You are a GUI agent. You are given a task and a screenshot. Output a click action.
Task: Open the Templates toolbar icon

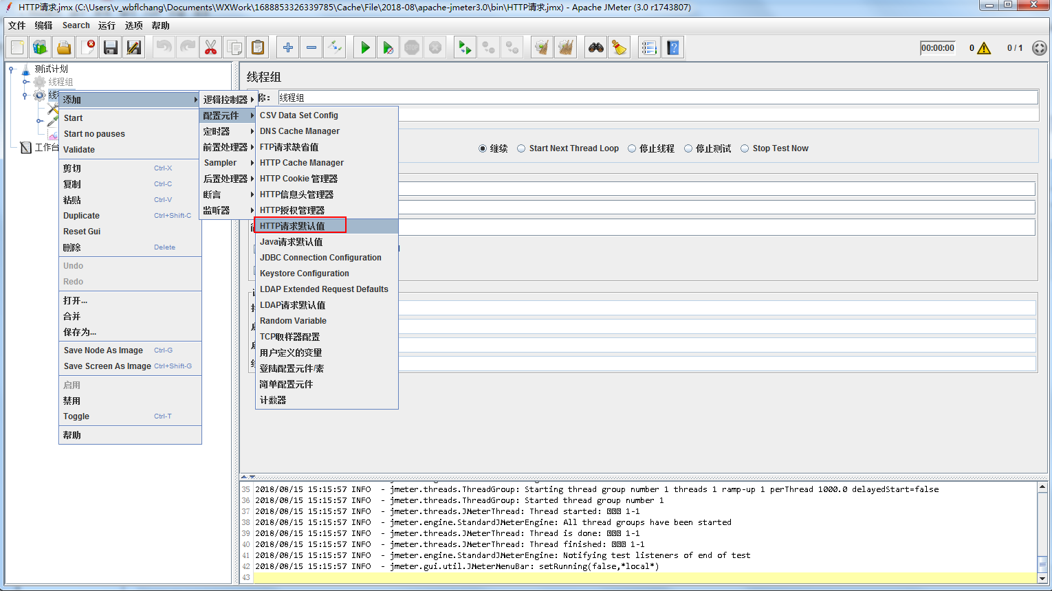point(41,47)
